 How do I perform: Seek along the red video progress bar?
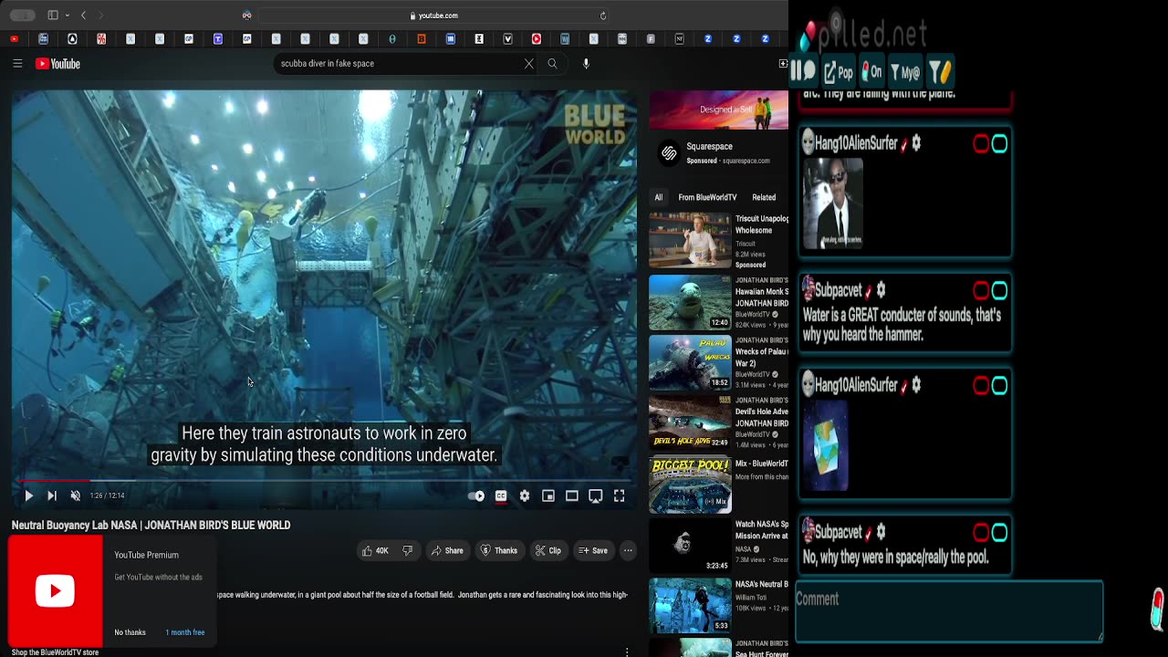324,480
